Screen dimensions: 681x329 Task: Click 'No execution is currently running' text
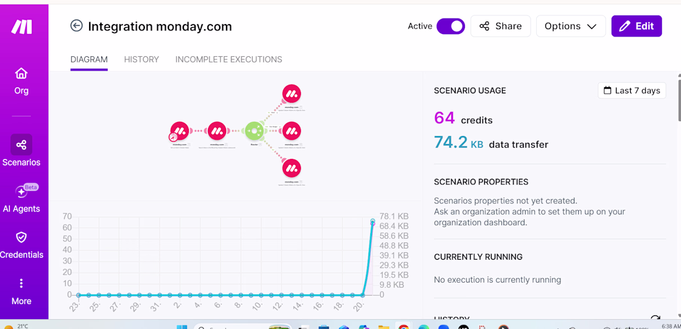pos(497,280)
